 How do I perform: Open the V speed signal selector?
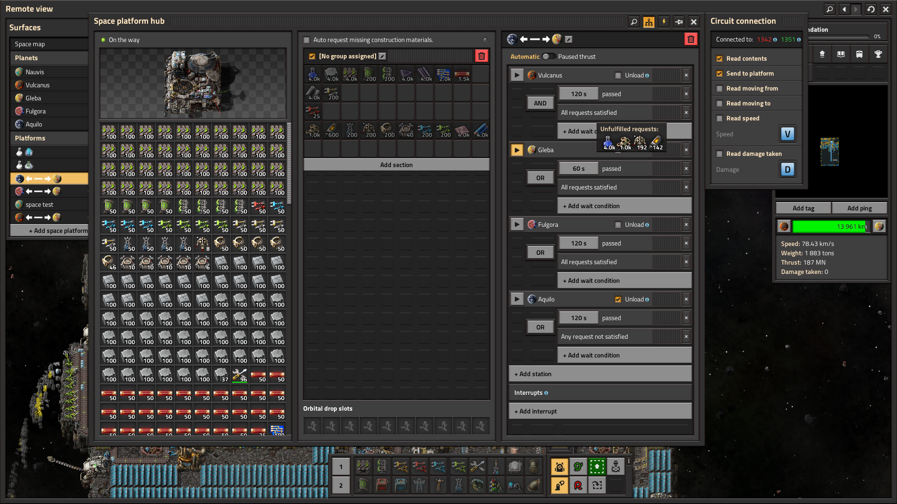tap(788, 134)
